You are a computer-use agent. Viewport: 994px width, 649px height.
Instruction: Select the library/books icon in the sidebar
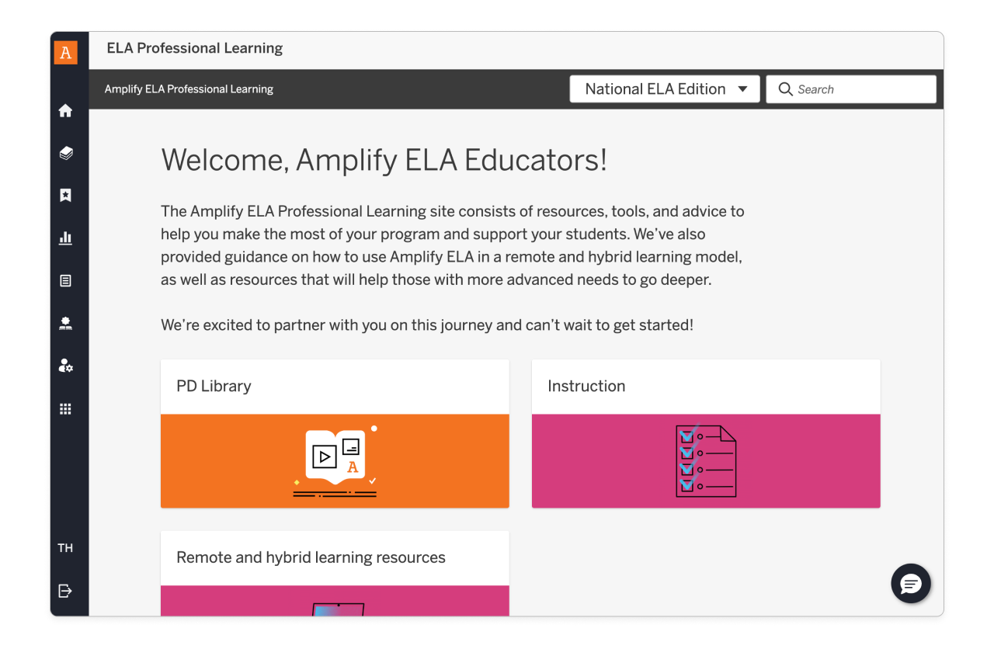click(x=66, y=153)
